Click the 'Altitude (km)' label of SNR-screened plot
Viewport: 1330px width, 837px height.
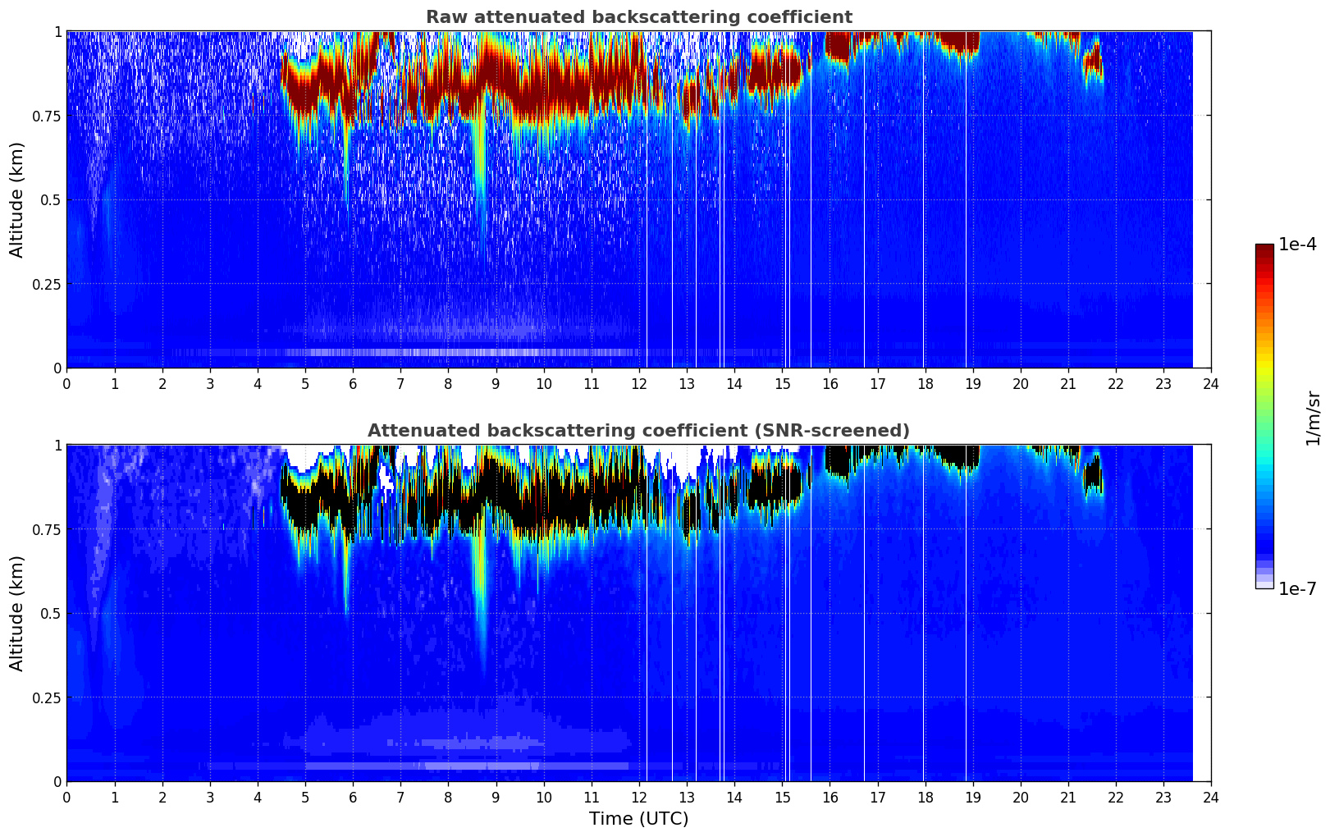17,613
